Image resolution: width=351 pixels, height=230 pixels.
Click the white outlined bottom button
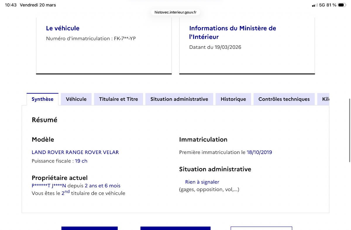tap(261, 228)
